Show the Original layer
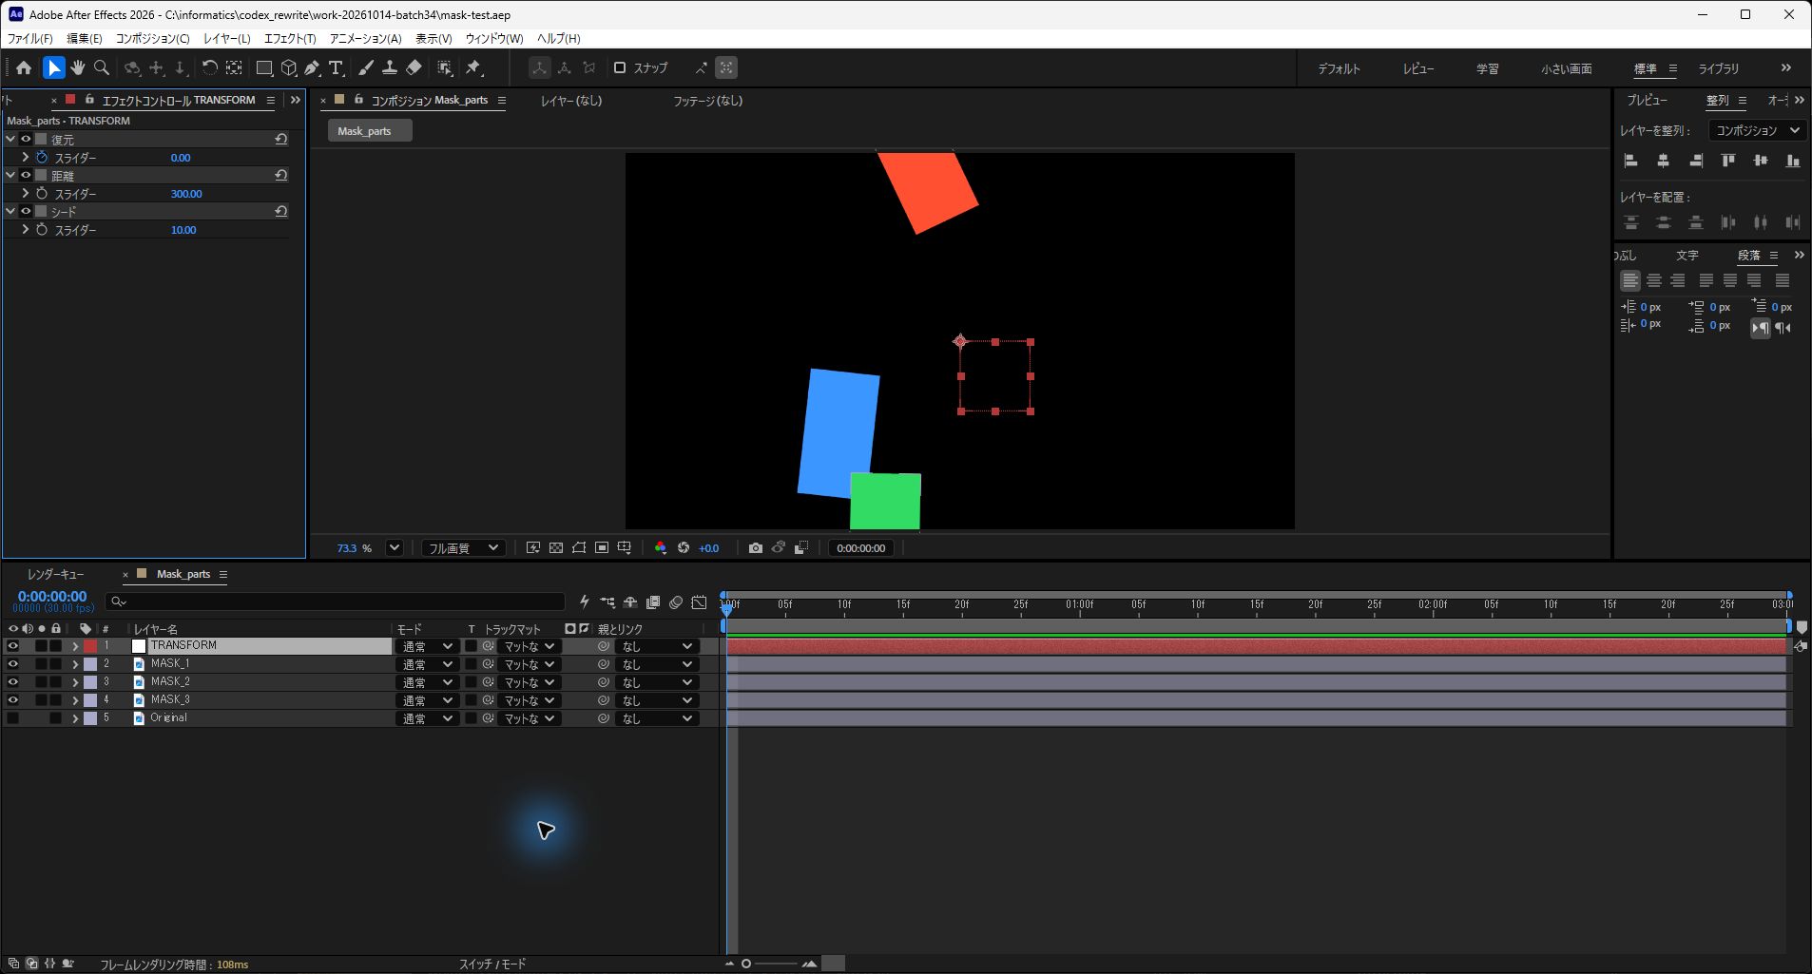1812x974 pixels. (x=13, y=718)
